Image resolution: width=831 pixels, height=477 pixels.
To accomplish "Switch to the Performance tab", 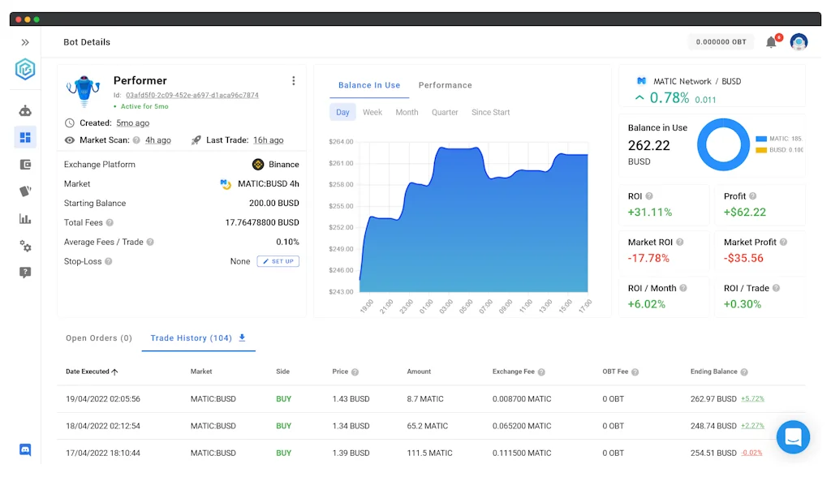I will [445, 85].
